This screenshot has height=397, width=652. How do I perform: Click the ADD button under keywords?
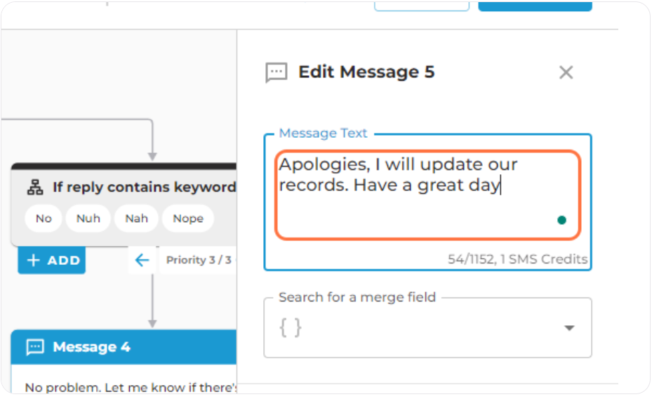[51, 260]
